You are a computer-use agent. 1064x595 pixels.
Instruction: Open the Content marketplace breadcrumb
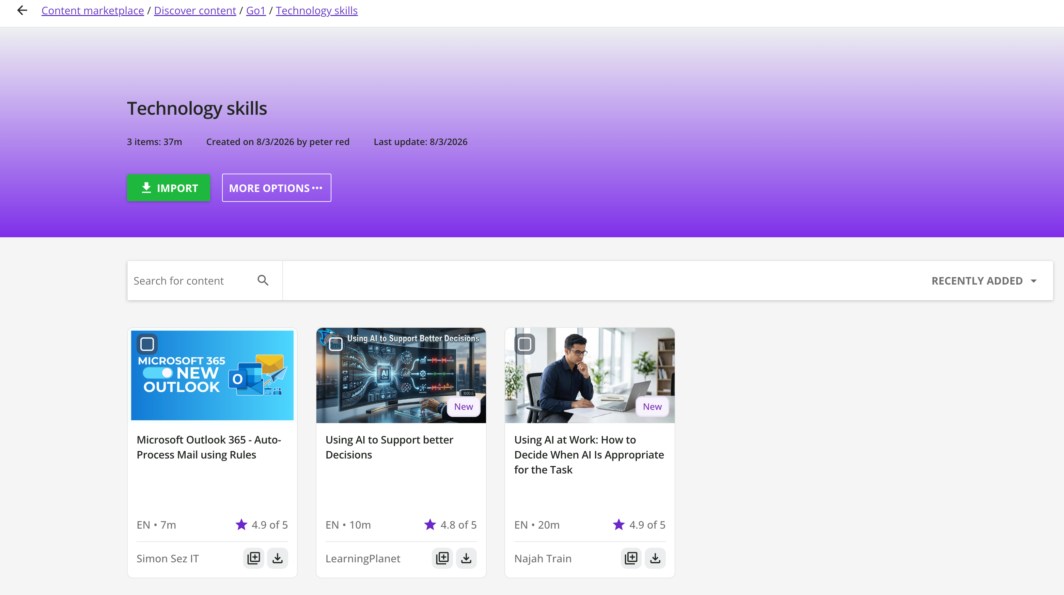[93, 10]
